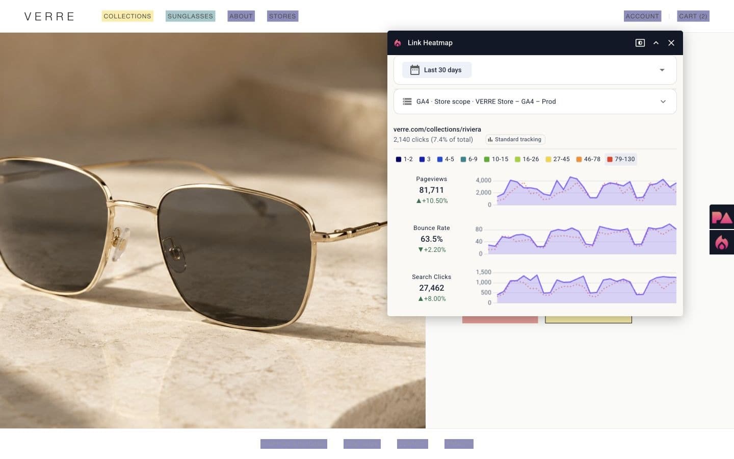Toggle the contrast display icon in heatmap header
The height and width of the screenshot is (459, 734).
click(x=640, y=43)
